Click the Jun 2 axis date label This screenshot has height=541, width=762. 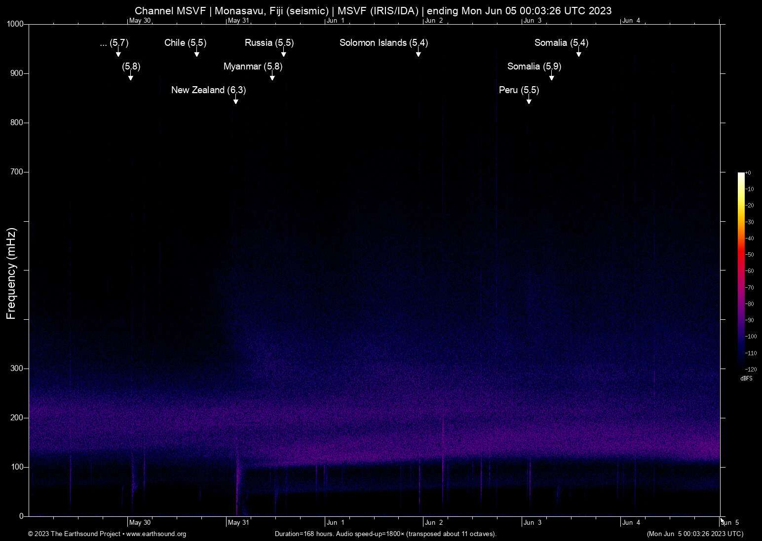pyautogui.click(x=434, y=522)
